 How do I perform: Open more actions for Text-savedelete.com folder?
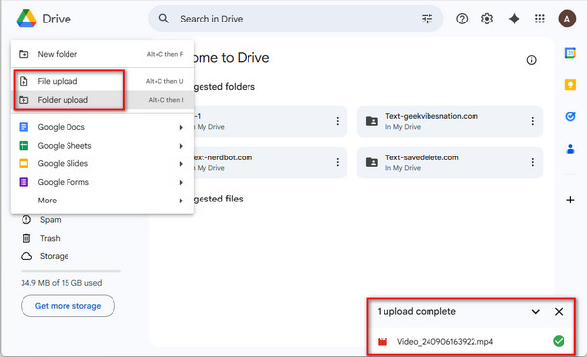[532, 162]
